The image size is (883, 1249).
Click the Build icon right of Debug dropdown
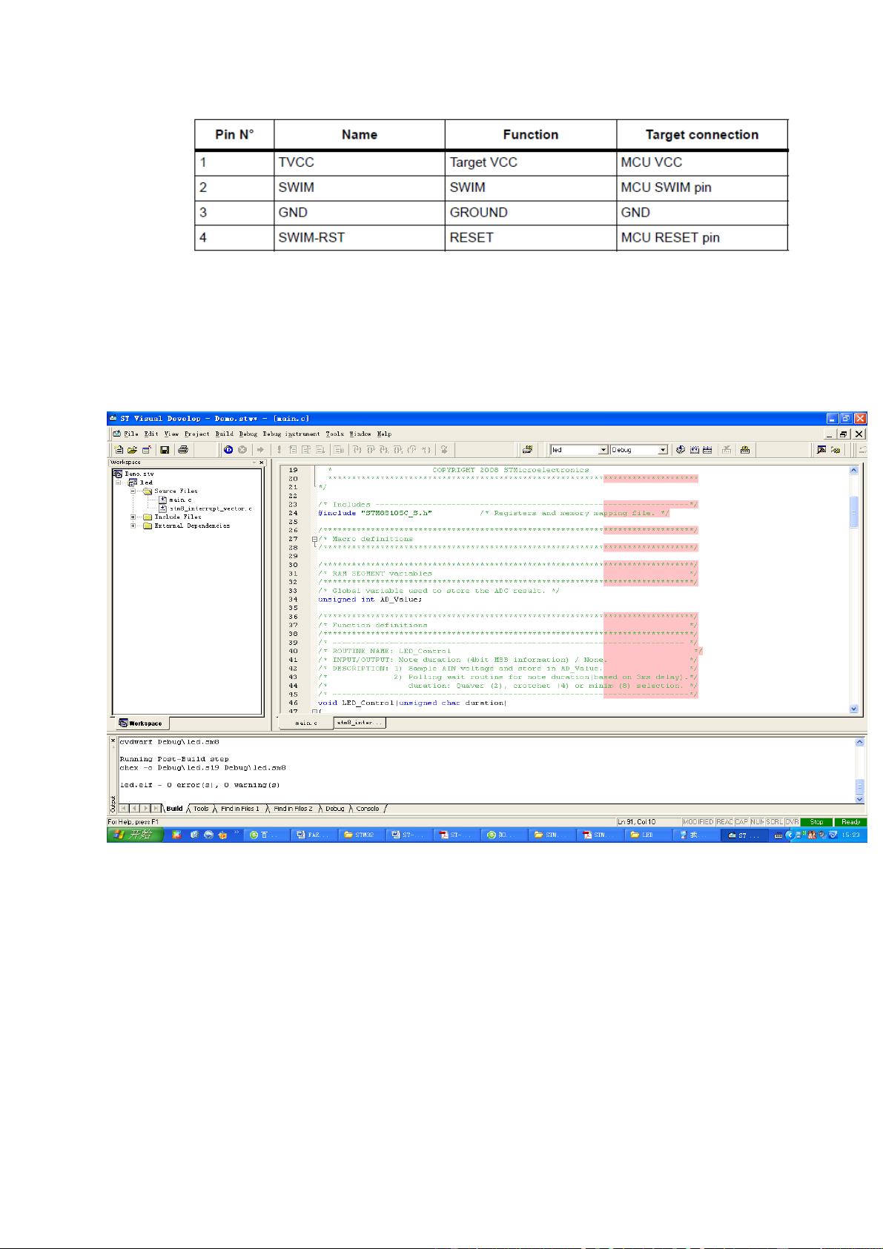[x=681, y=450]
